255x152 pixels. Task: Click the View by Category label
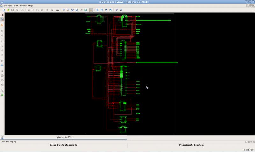(8, 141)
